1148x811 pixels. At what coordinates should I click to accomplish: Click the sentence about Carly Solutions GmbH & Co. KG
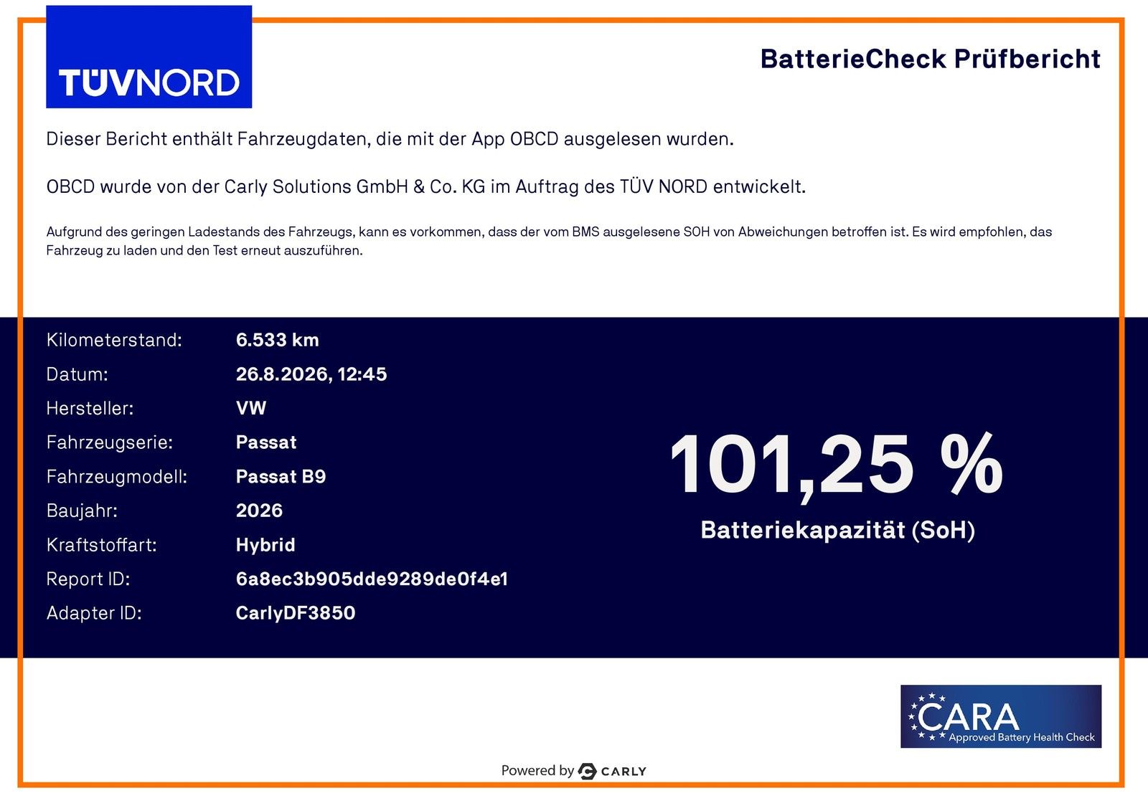coord(426,187)
